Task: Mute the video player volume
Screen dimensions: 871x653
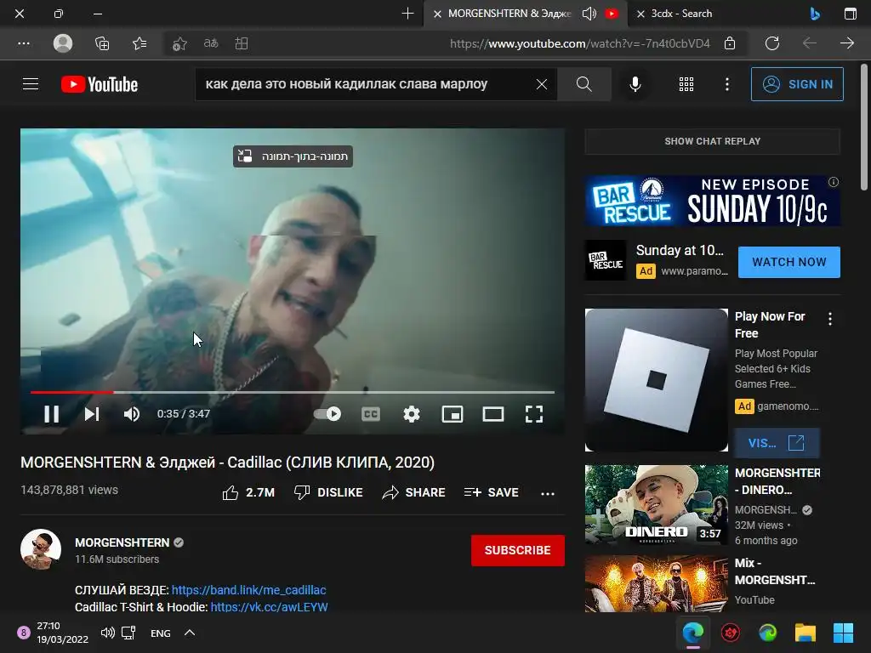Action: tap(132, 414)
